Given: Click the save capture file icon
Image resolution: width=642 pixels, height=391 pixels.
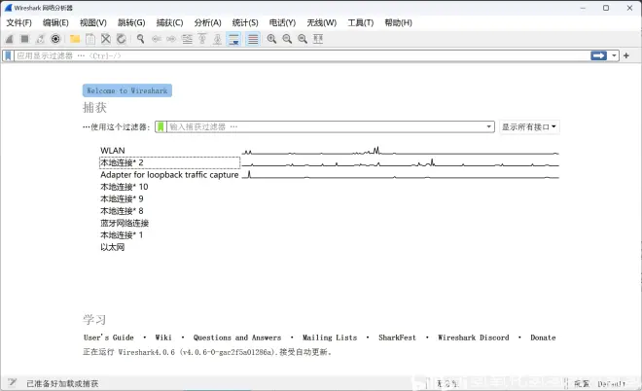Looking at the screenshot, I should pos(90,39).
